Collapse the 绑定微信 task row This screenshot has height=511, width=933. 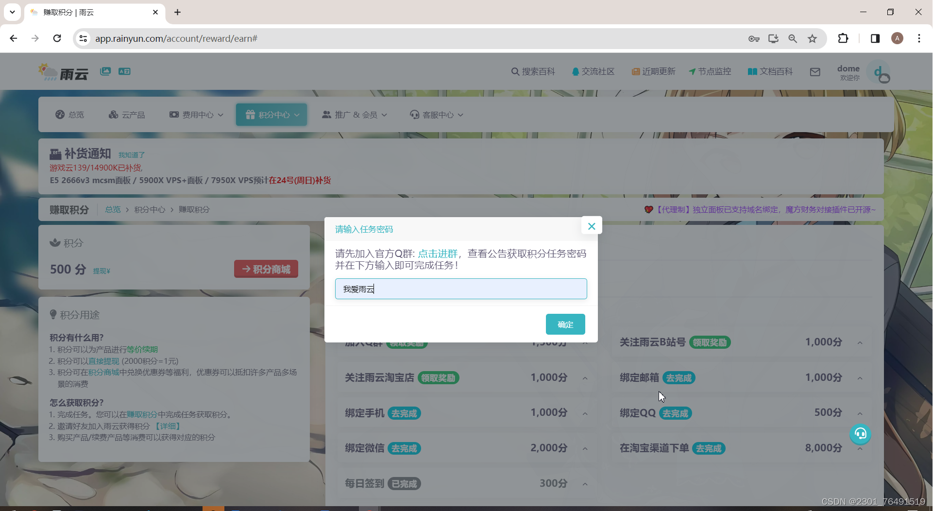click(x=585, y=449)
